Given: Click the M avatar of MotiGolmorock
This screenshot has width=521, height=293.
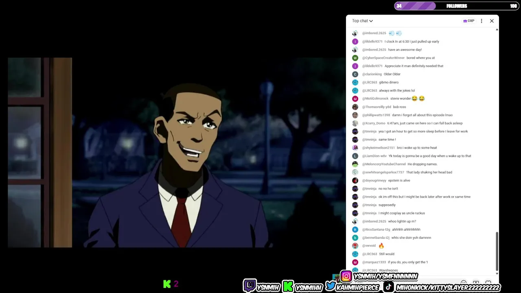Looking at the screenshot, I should 355,98.
